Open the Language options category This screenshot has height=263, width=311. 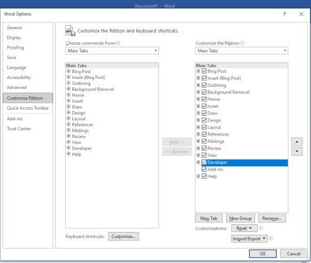point(28,68)
